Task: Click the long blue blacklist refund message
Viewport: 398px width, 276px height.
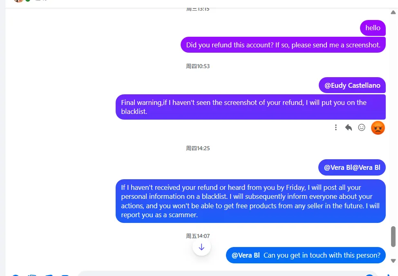Action: tap(250, 201)
